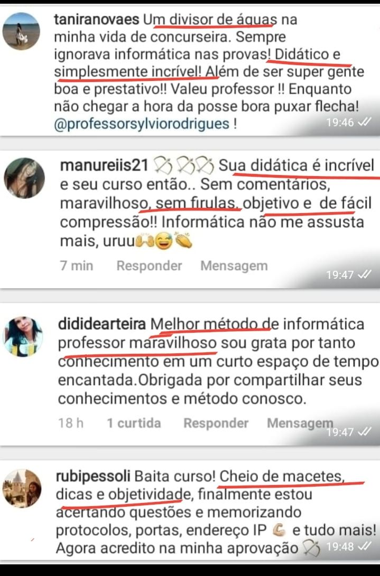Click the dididearteira username
This screenshot has width=380, height=576.
pos(101,324)
